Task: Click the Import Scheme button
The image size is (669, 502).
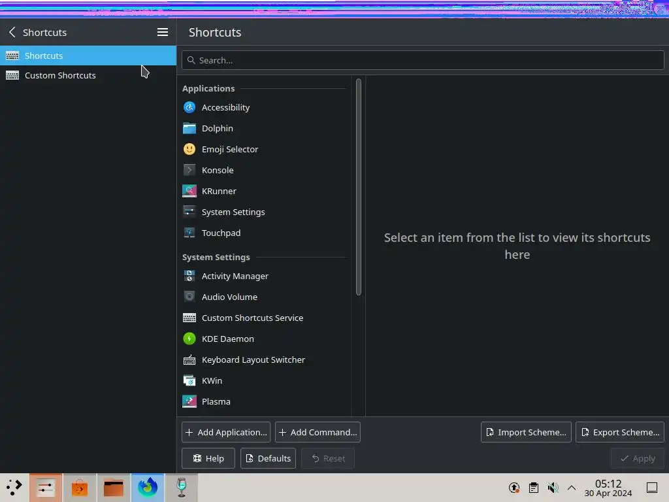Action: (526, 432)
